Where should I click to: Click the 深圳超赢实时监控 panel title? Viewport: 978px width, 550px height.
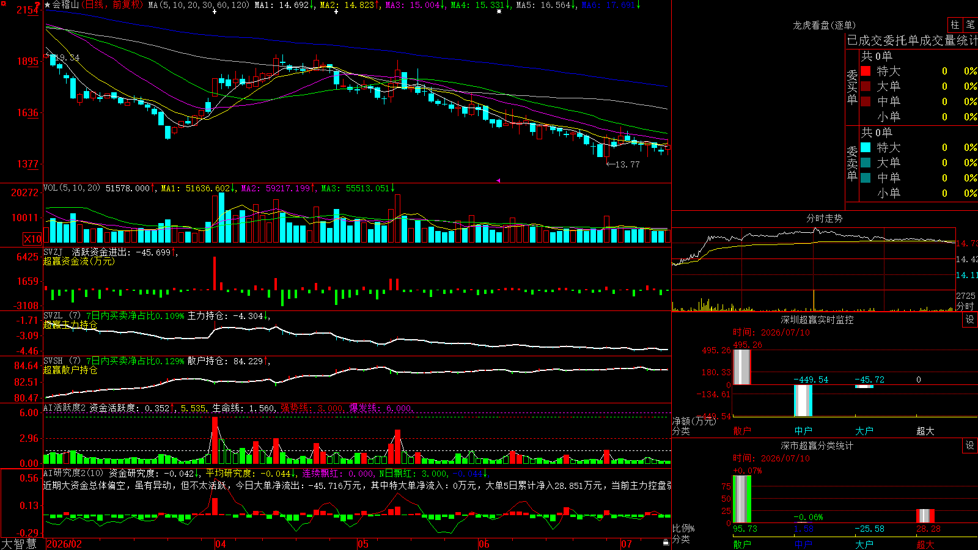point(817,320)
